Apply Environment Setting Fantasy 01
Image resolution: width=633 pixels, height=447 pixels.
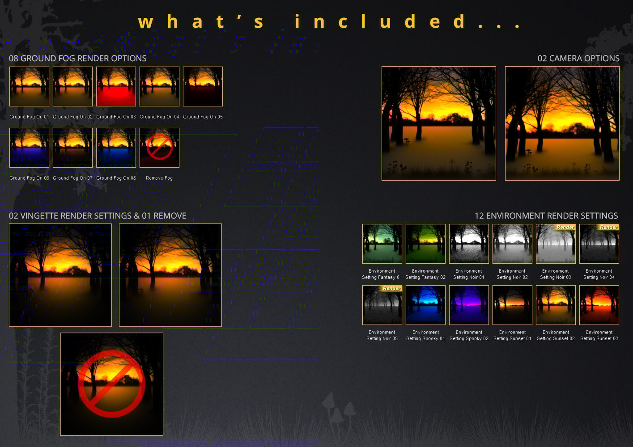coord(382,244)
